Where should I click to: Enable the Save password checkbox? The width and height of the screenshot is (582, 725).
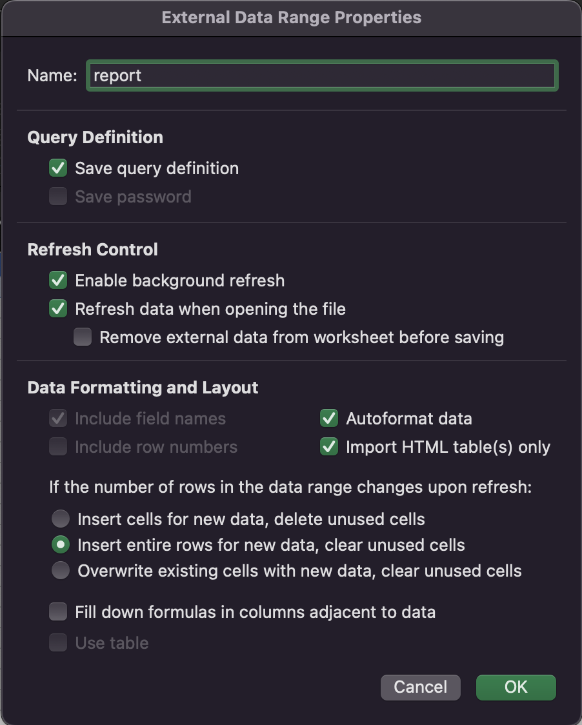[57, 196]
